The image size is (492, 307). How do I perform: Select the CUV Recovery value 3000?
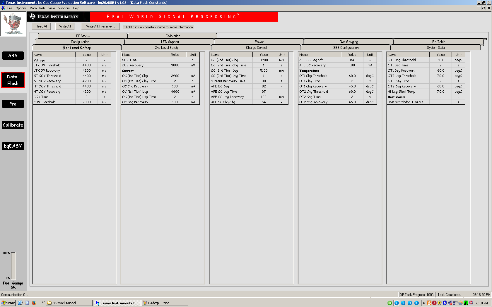(175, 65)
